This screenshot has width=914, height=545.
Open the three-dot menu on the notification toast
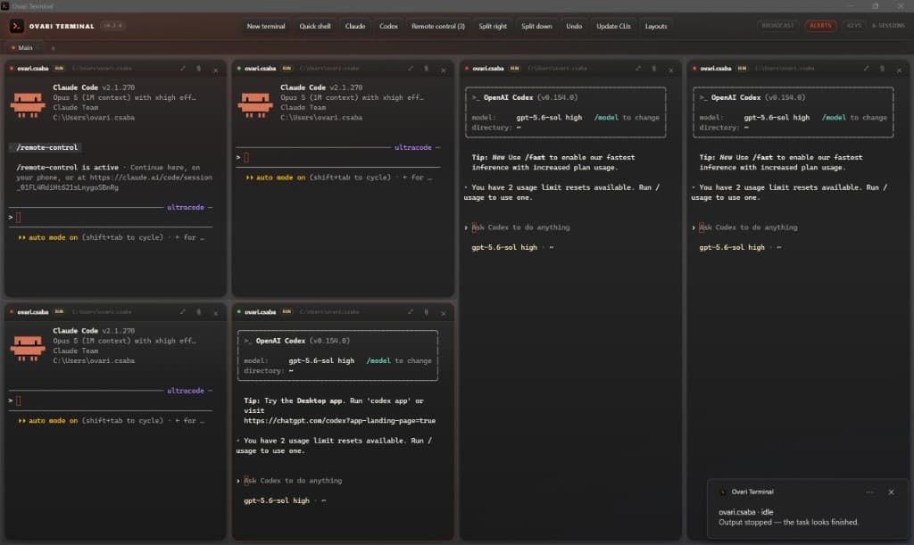click(869, 492)
